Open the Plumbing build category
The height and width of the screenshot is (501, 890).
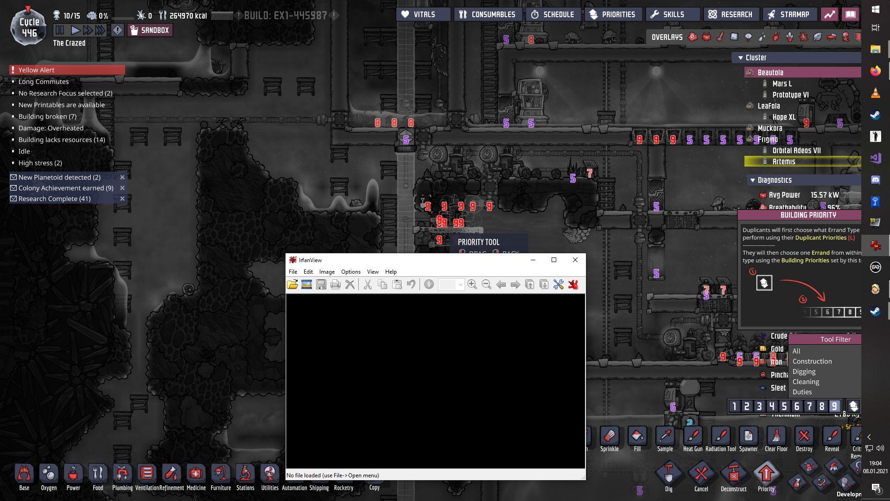point(122,474)
